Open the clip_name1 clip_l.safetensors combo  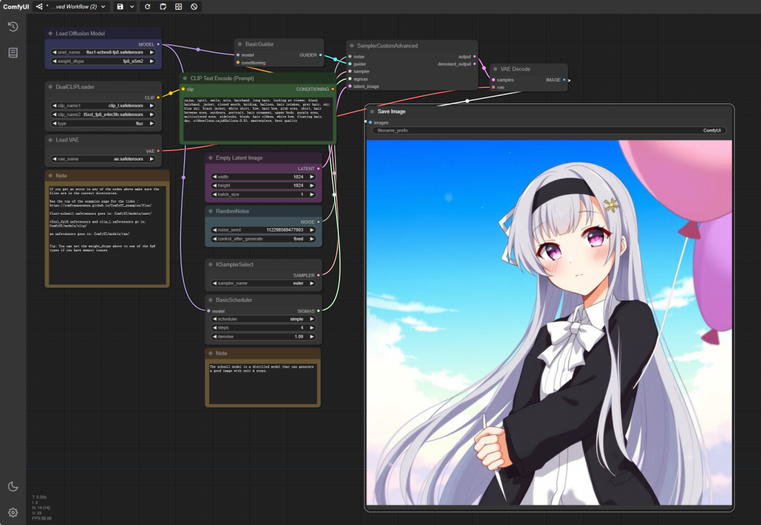coord(103,106)
